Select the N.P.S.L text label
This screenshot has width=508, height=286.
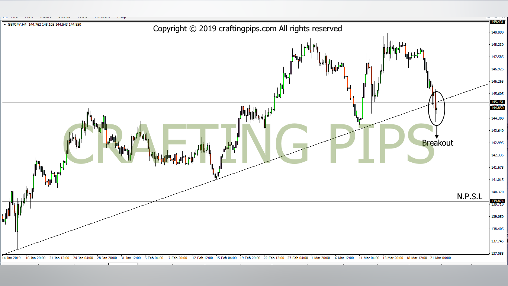click(470, 197)
